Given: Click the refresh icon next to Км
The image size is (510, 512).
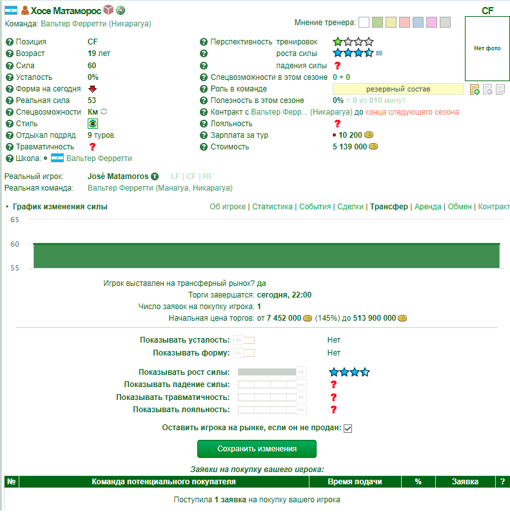Looking at the screenshot, I should (104, 111).
